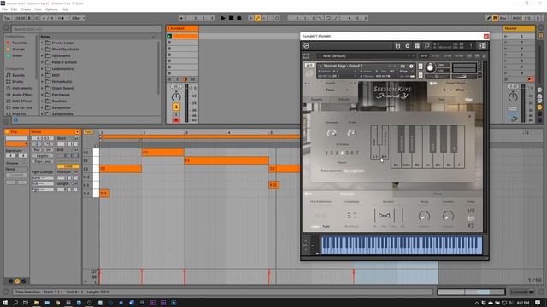Open the File menu
Screen dimensions: 547x307
tap(4, 9)
